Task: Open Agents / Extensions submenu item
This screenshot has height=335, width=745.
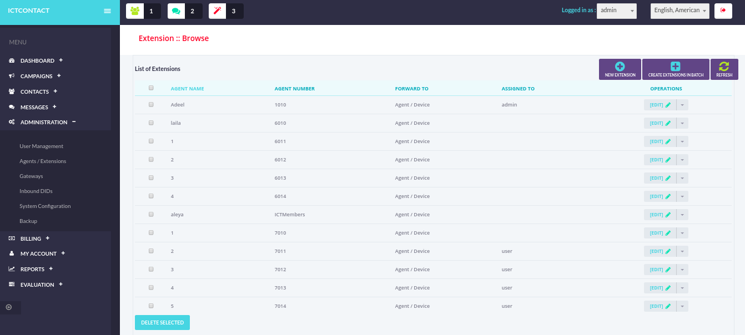Action: (43, 161)
